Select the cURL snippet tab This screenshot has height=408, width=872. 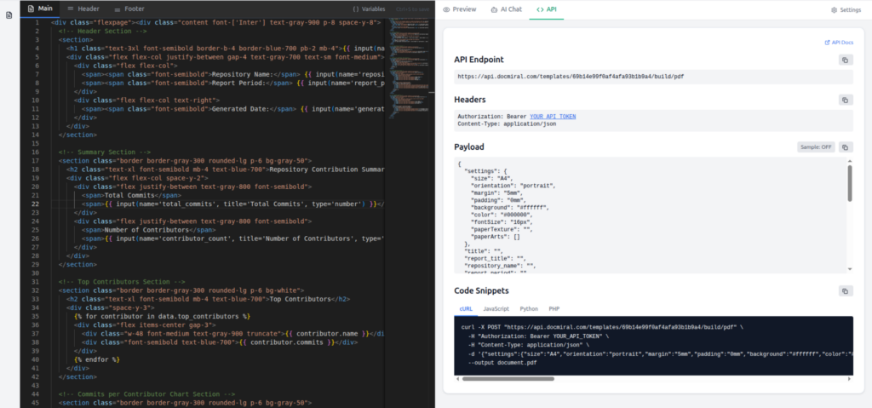pyautogui.click(x=466, y=308)
